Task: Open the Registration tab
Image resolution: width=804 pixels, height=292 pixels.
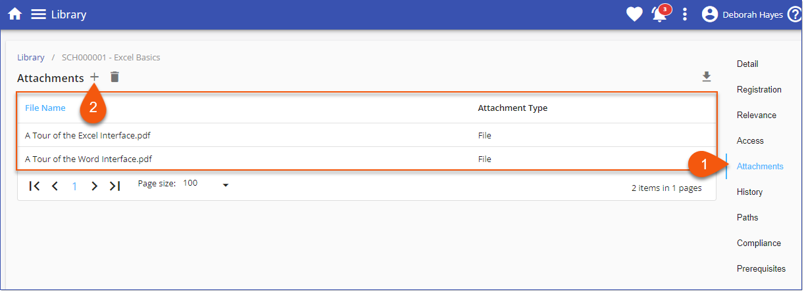Action: pyautogui.click(x=759, y=89)
